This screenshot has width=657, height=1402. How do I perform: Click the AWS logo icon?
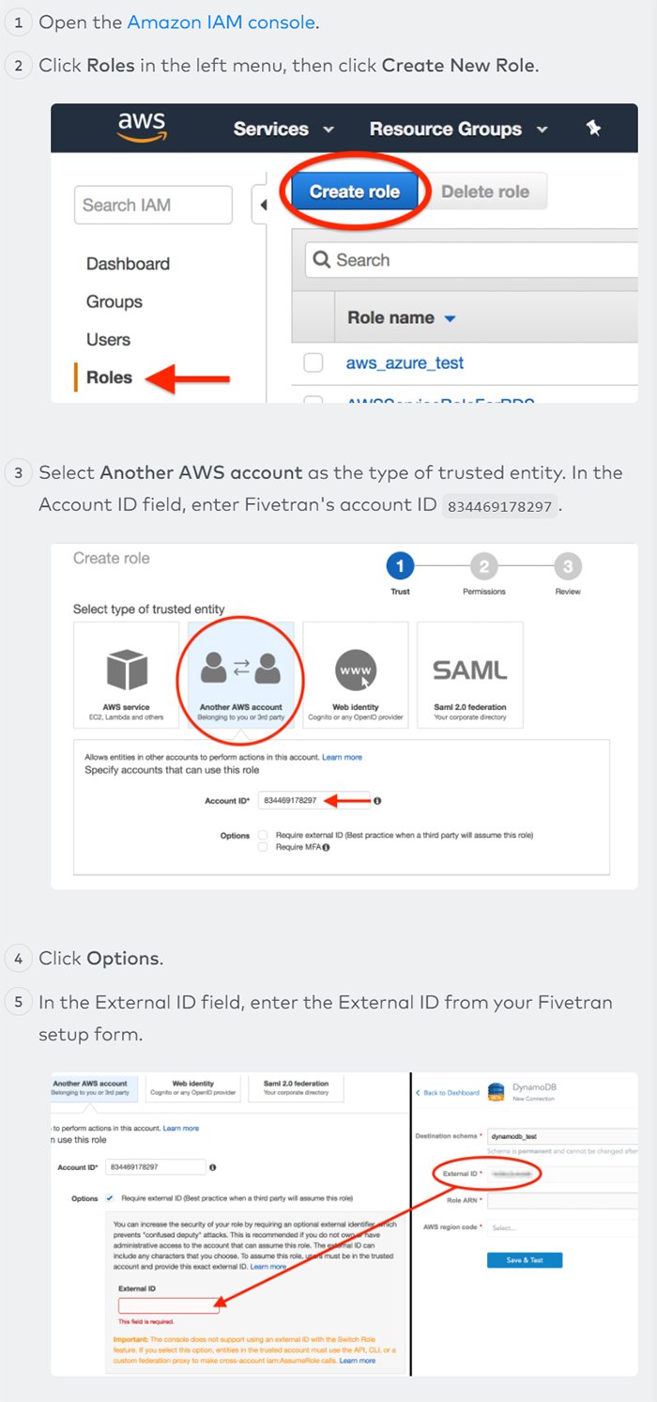coord(141,128)
